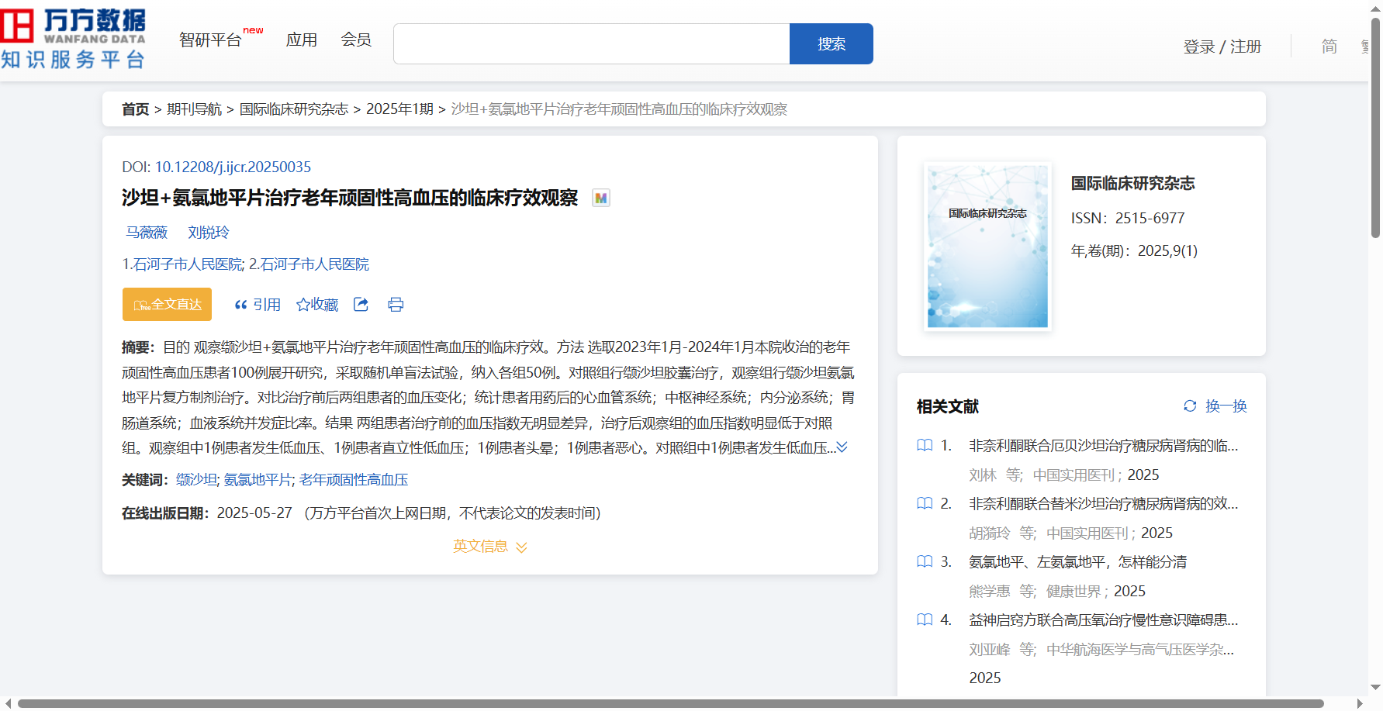Click the 换一换 refresh icon
This screenshot has height=711, width=1383.
click(1190, 406)
